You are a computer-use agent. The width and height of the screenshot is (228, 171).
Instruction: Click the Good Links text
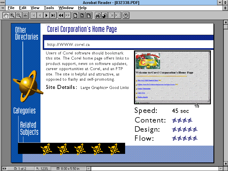coord(119,87)
